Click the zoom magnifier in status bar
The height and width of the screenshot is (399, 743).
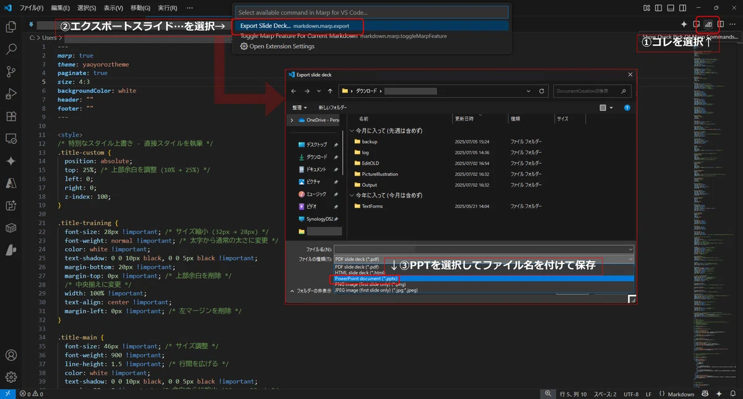tap(549, 394)
